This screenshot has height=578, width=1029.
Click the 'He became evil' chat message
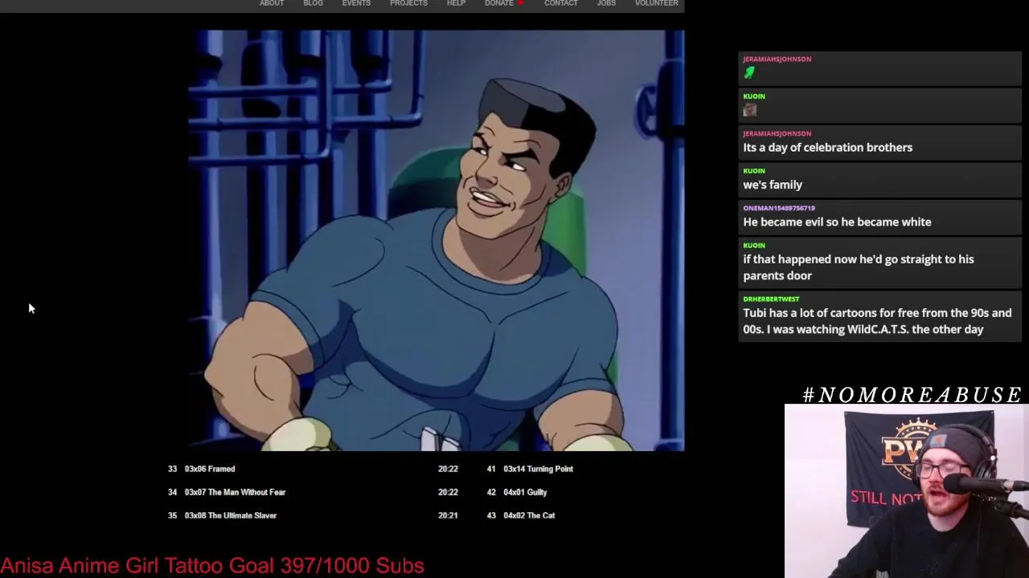coord(837,222)
